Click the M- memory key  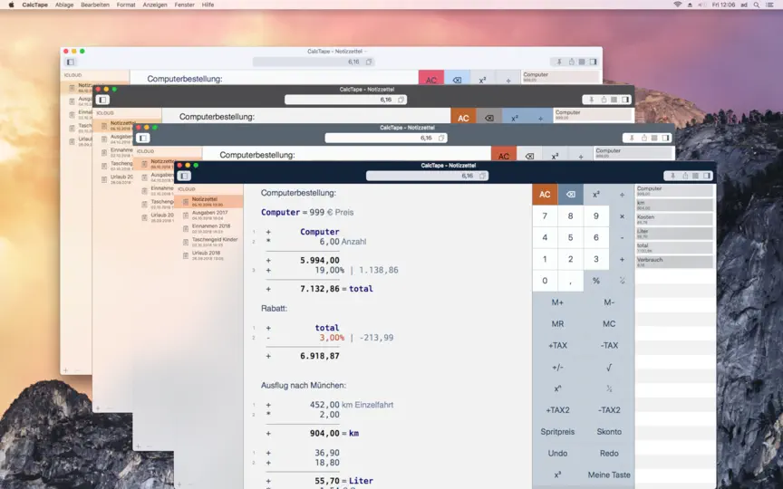coord(609,302)
